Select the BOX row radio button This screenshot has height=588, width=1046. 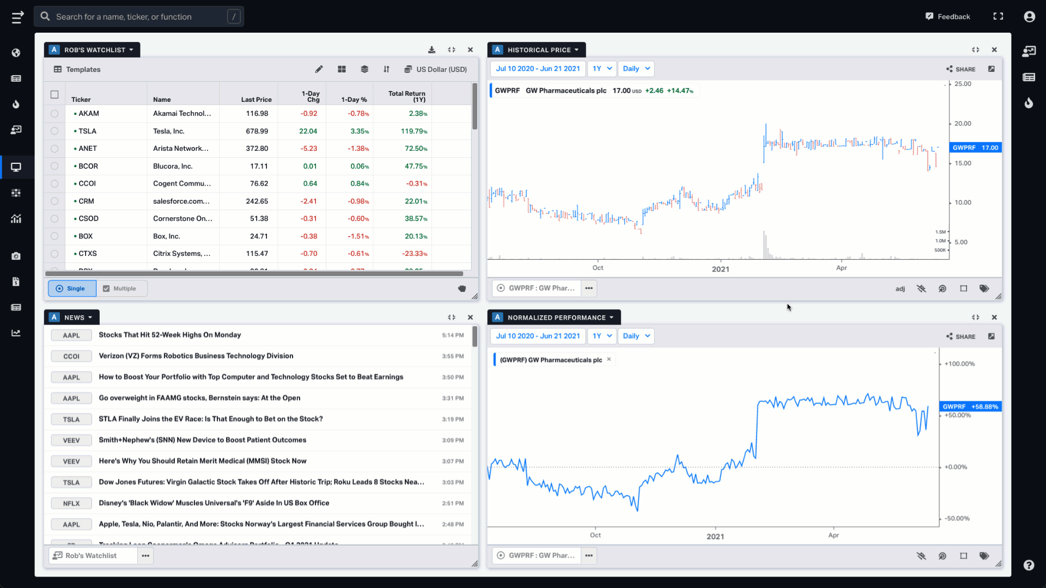(54, 236)
